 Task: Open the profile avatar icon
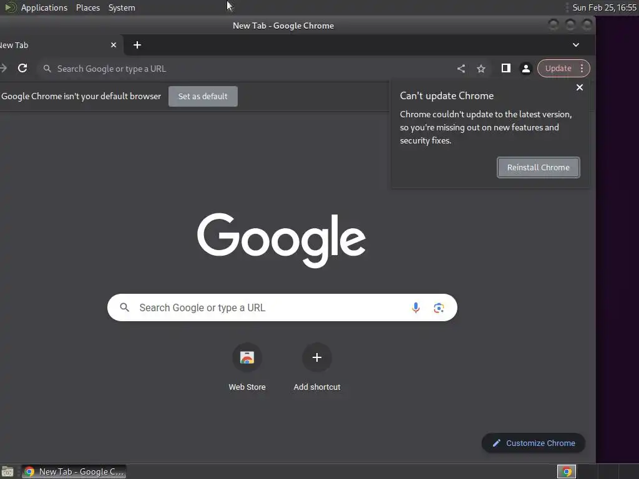525,69
